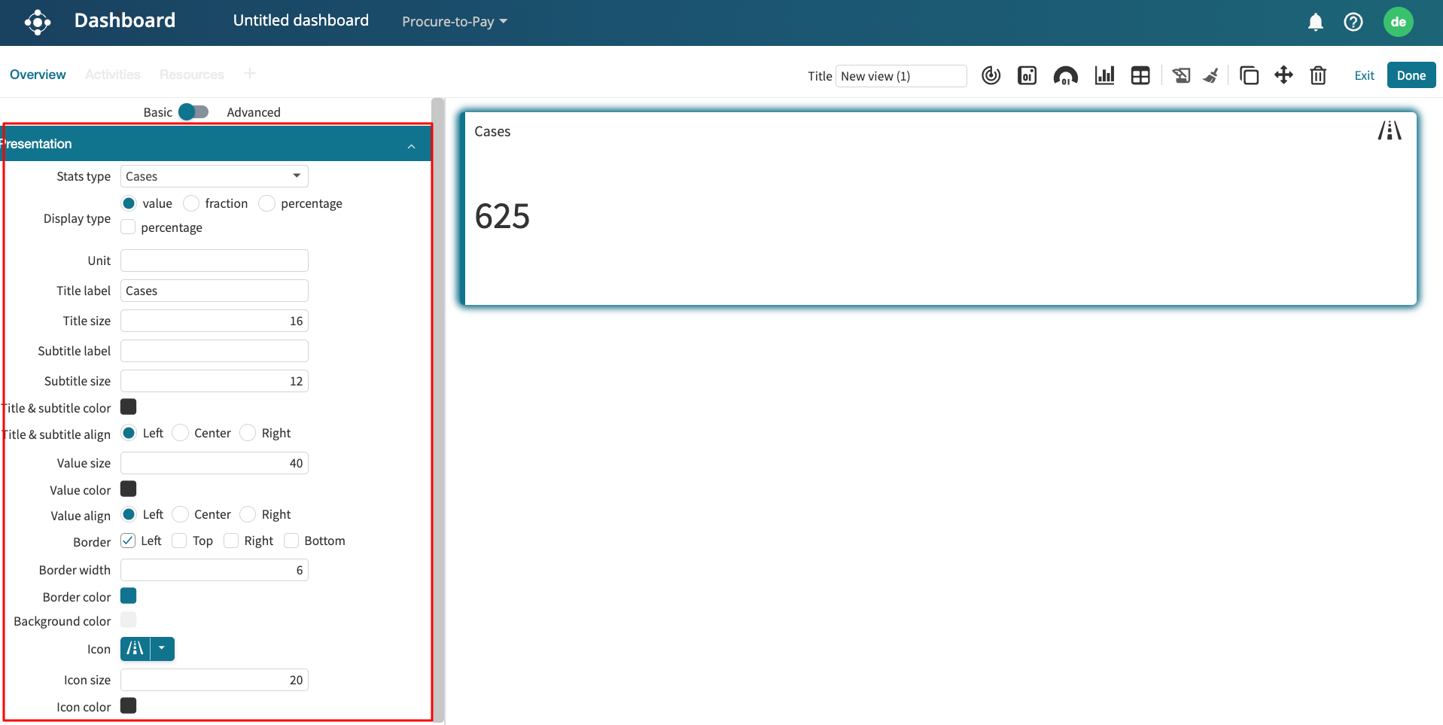This screenshot has width=1443, height=725.
Task: Switch to the Overview tab
Action: pyautogui.click(x=38, y=75)
